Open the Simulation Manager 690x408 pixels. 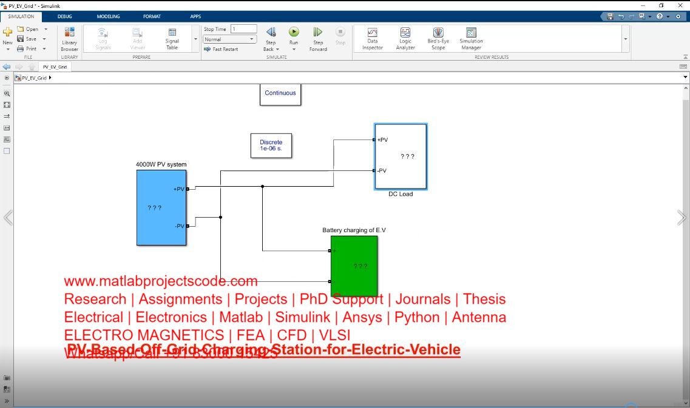[471, 39]
